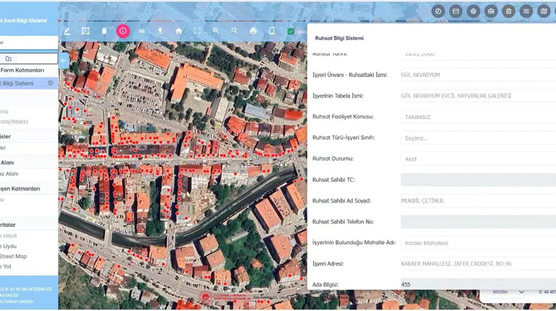Image resolution: width=556 pixels, height=311 pixels.
Task: Activate the pink info query tool
Action: 123,31
